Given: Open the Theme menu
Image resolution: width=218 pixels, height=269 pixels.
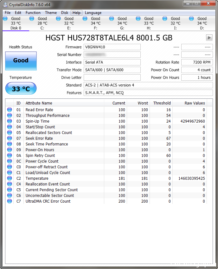Looking at the screenshot, I should tap(51, 13).
